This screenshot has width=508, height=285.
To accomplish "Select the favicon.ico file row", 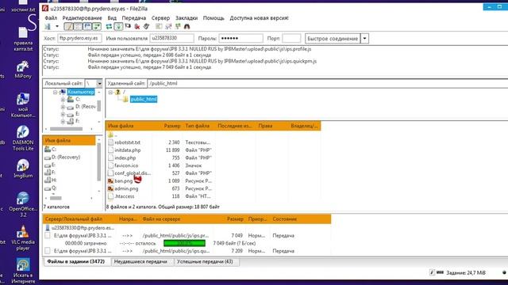I will point(214,165).
